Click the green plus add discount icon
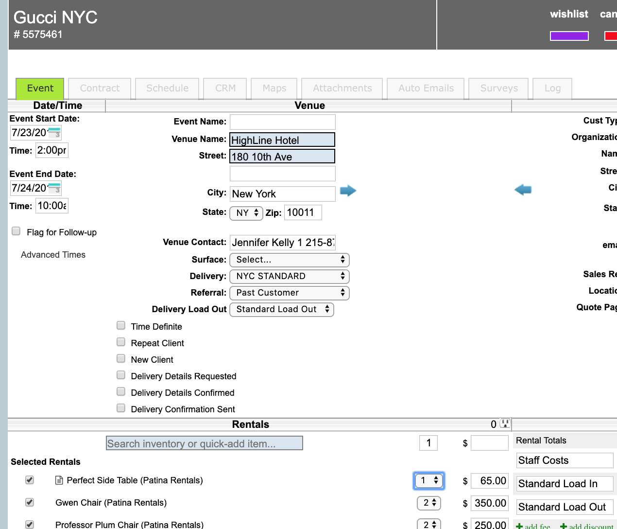The height and width of the screenshot is (529, 617). pos(564,526)
